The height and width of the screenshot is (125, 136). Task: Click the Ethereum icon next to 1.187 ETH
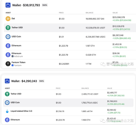[x=8, y=46]
